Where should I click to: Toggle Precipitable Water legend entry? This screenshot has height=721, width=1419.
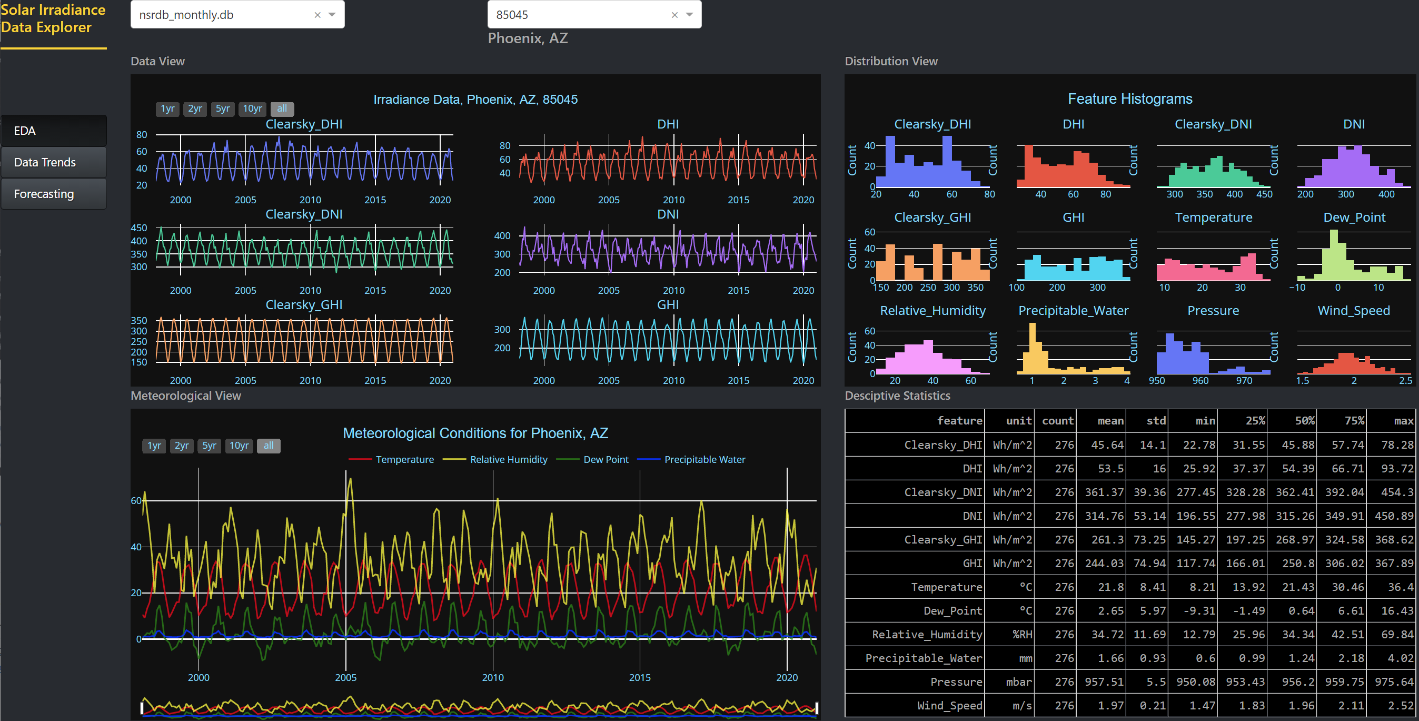click(x=691, y=459)
